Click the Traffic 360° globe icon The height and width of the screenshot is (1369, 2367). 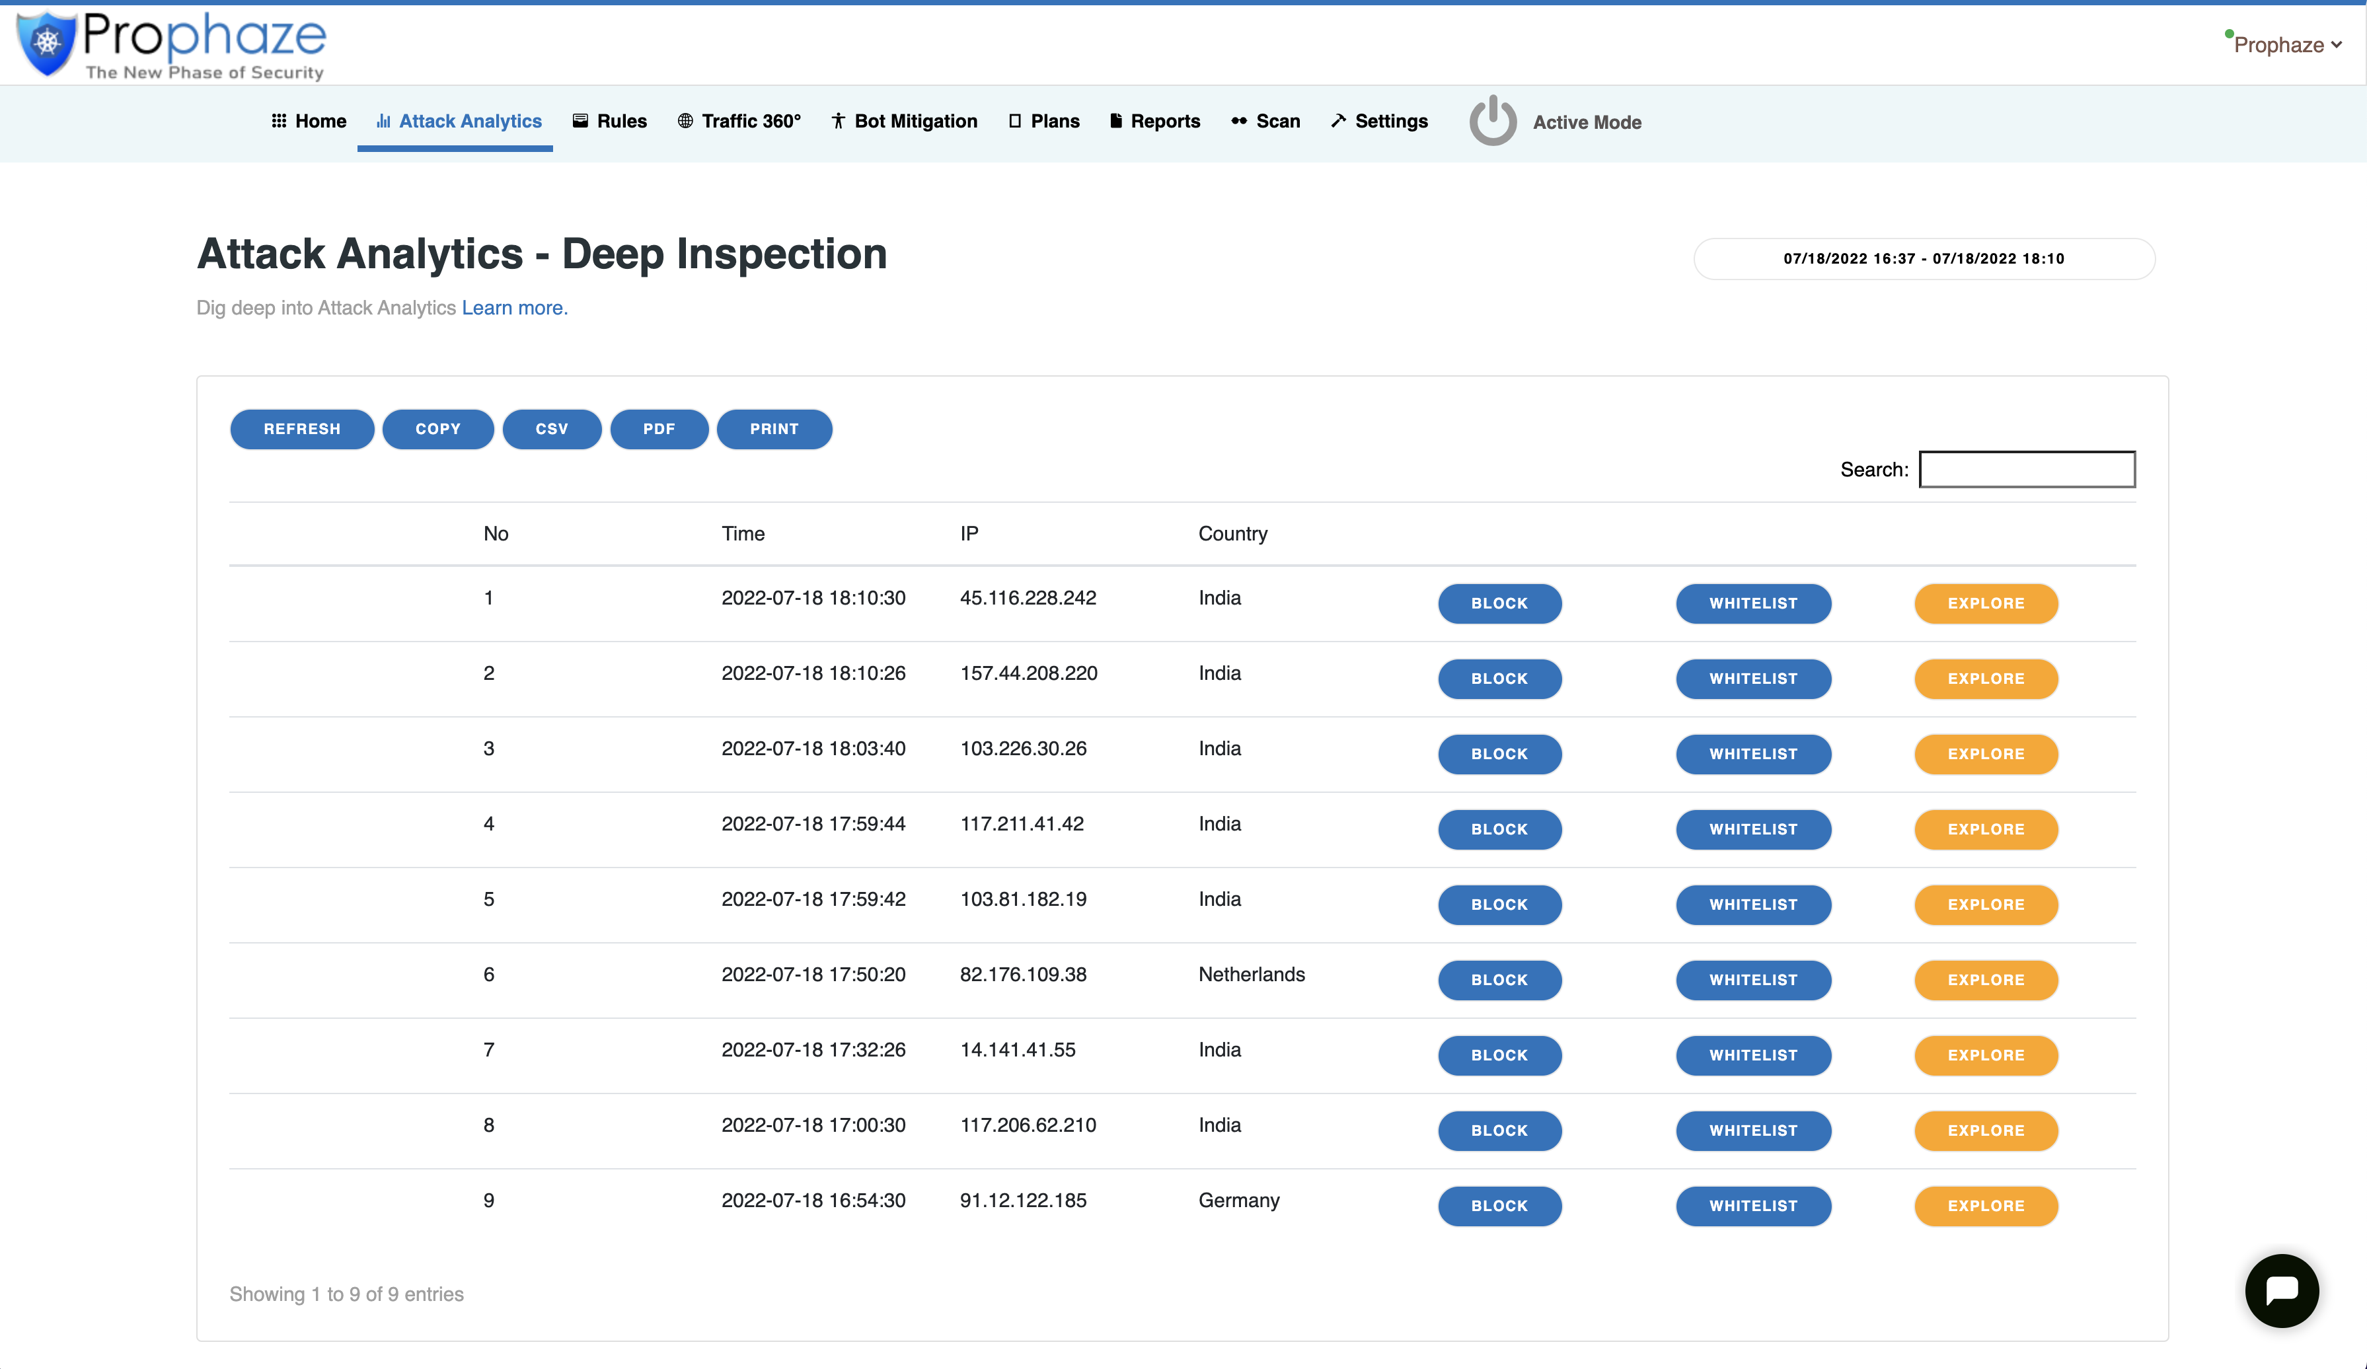click(x=686, y=121)
